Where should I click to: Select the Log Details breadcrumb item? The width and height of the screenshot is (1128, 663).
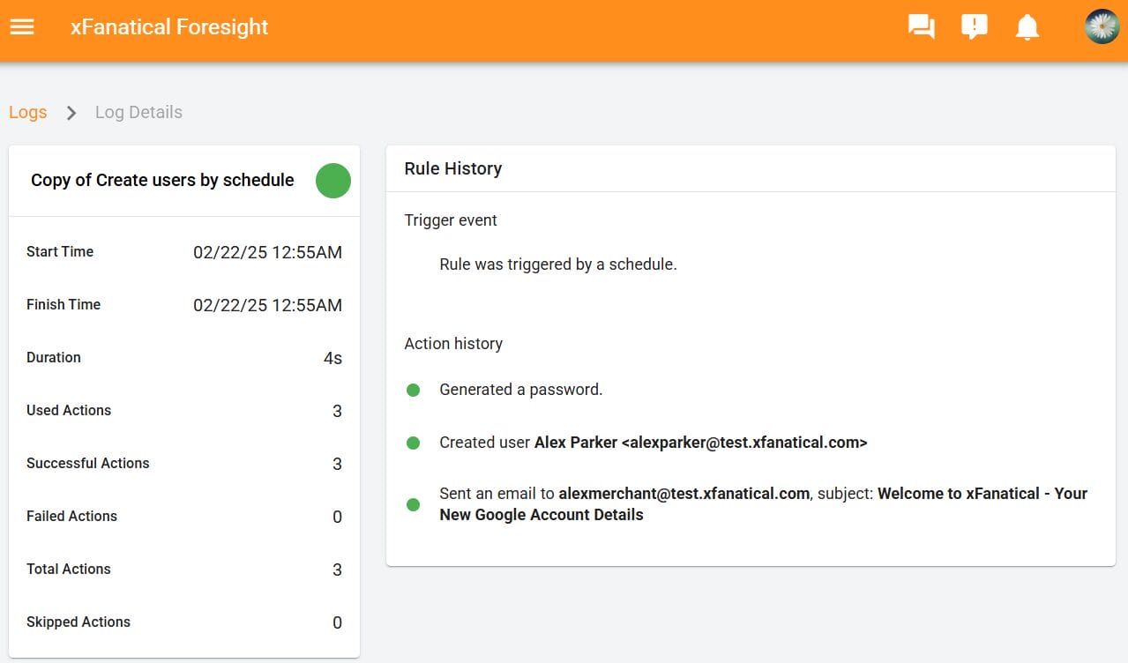coord(138,112)
